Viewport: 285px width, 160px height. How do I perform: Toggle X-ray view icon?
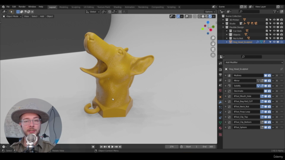pyautogui.click(x=195, y=16)
